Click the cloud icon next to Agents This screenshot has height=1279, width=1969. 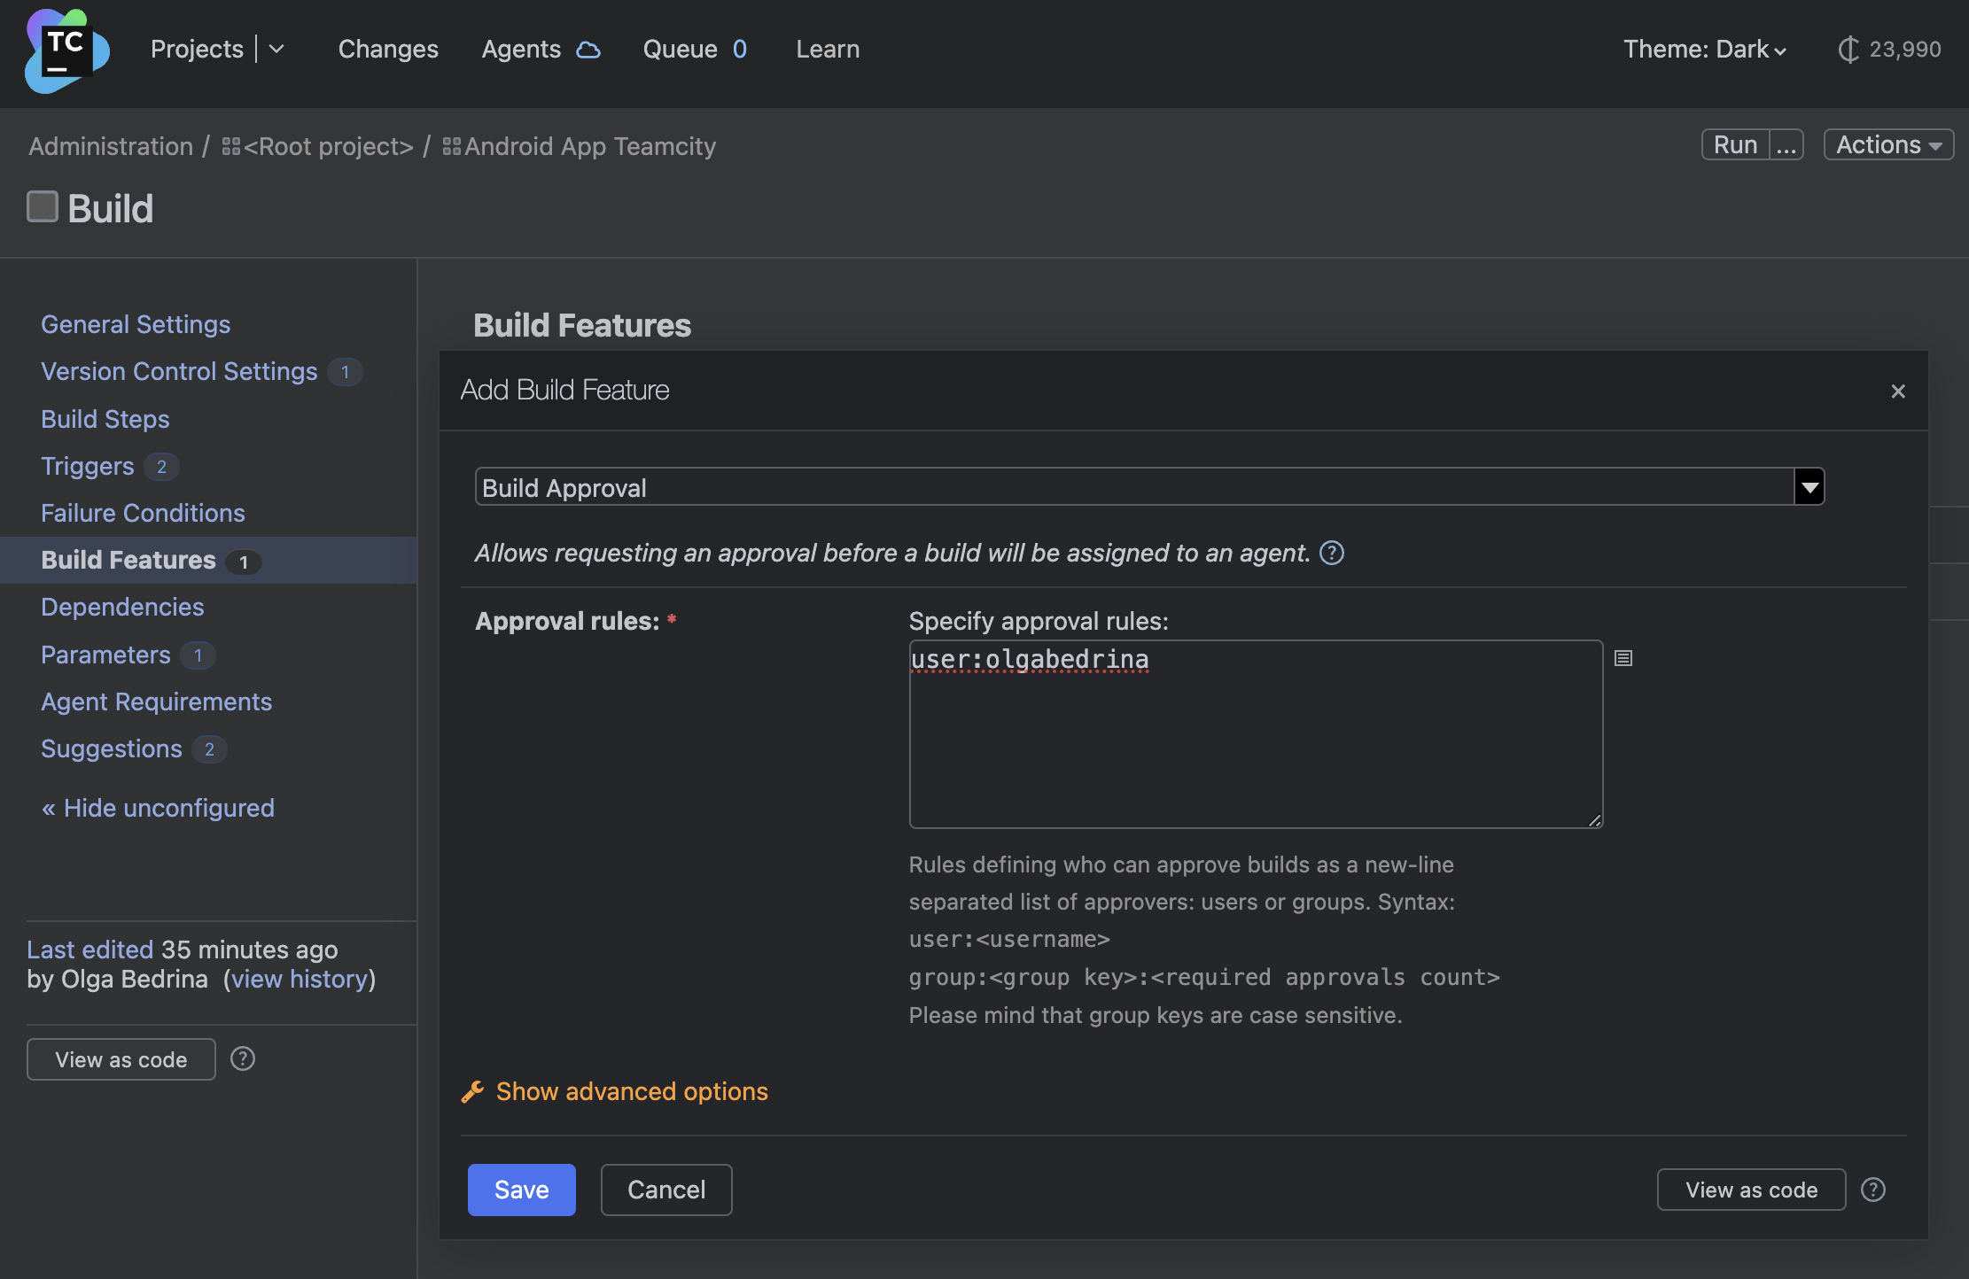(x=588, y=50)
